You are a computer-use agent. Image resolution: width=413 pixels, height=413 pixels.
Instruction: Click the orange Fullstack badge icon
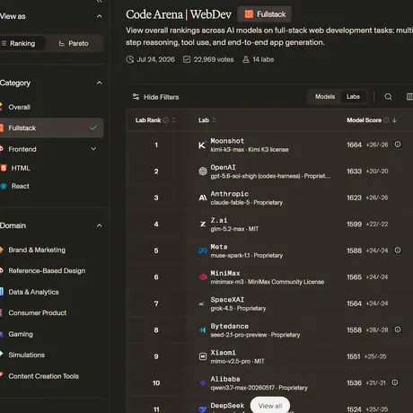(x=249, y=14)
